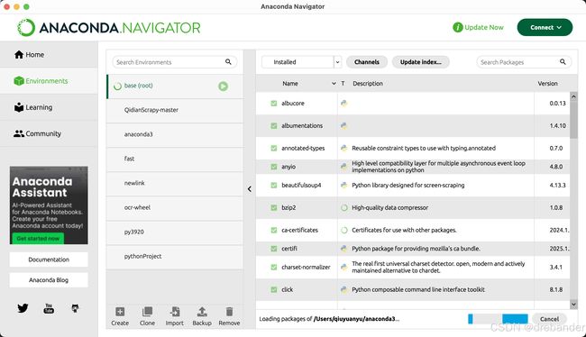Click the Update Now info icon
The width and height of the screenshot is (586, 337).
(x=457, y=27)
